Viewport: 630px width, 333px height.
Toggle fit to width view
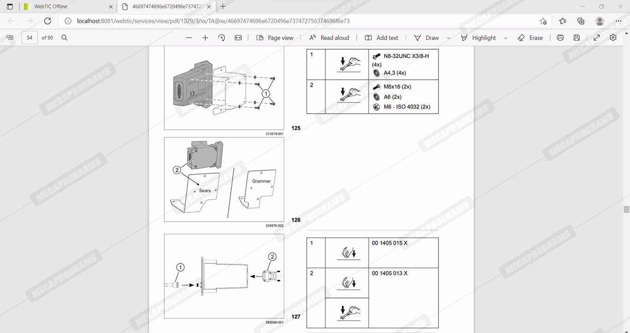tap(238, 38)
